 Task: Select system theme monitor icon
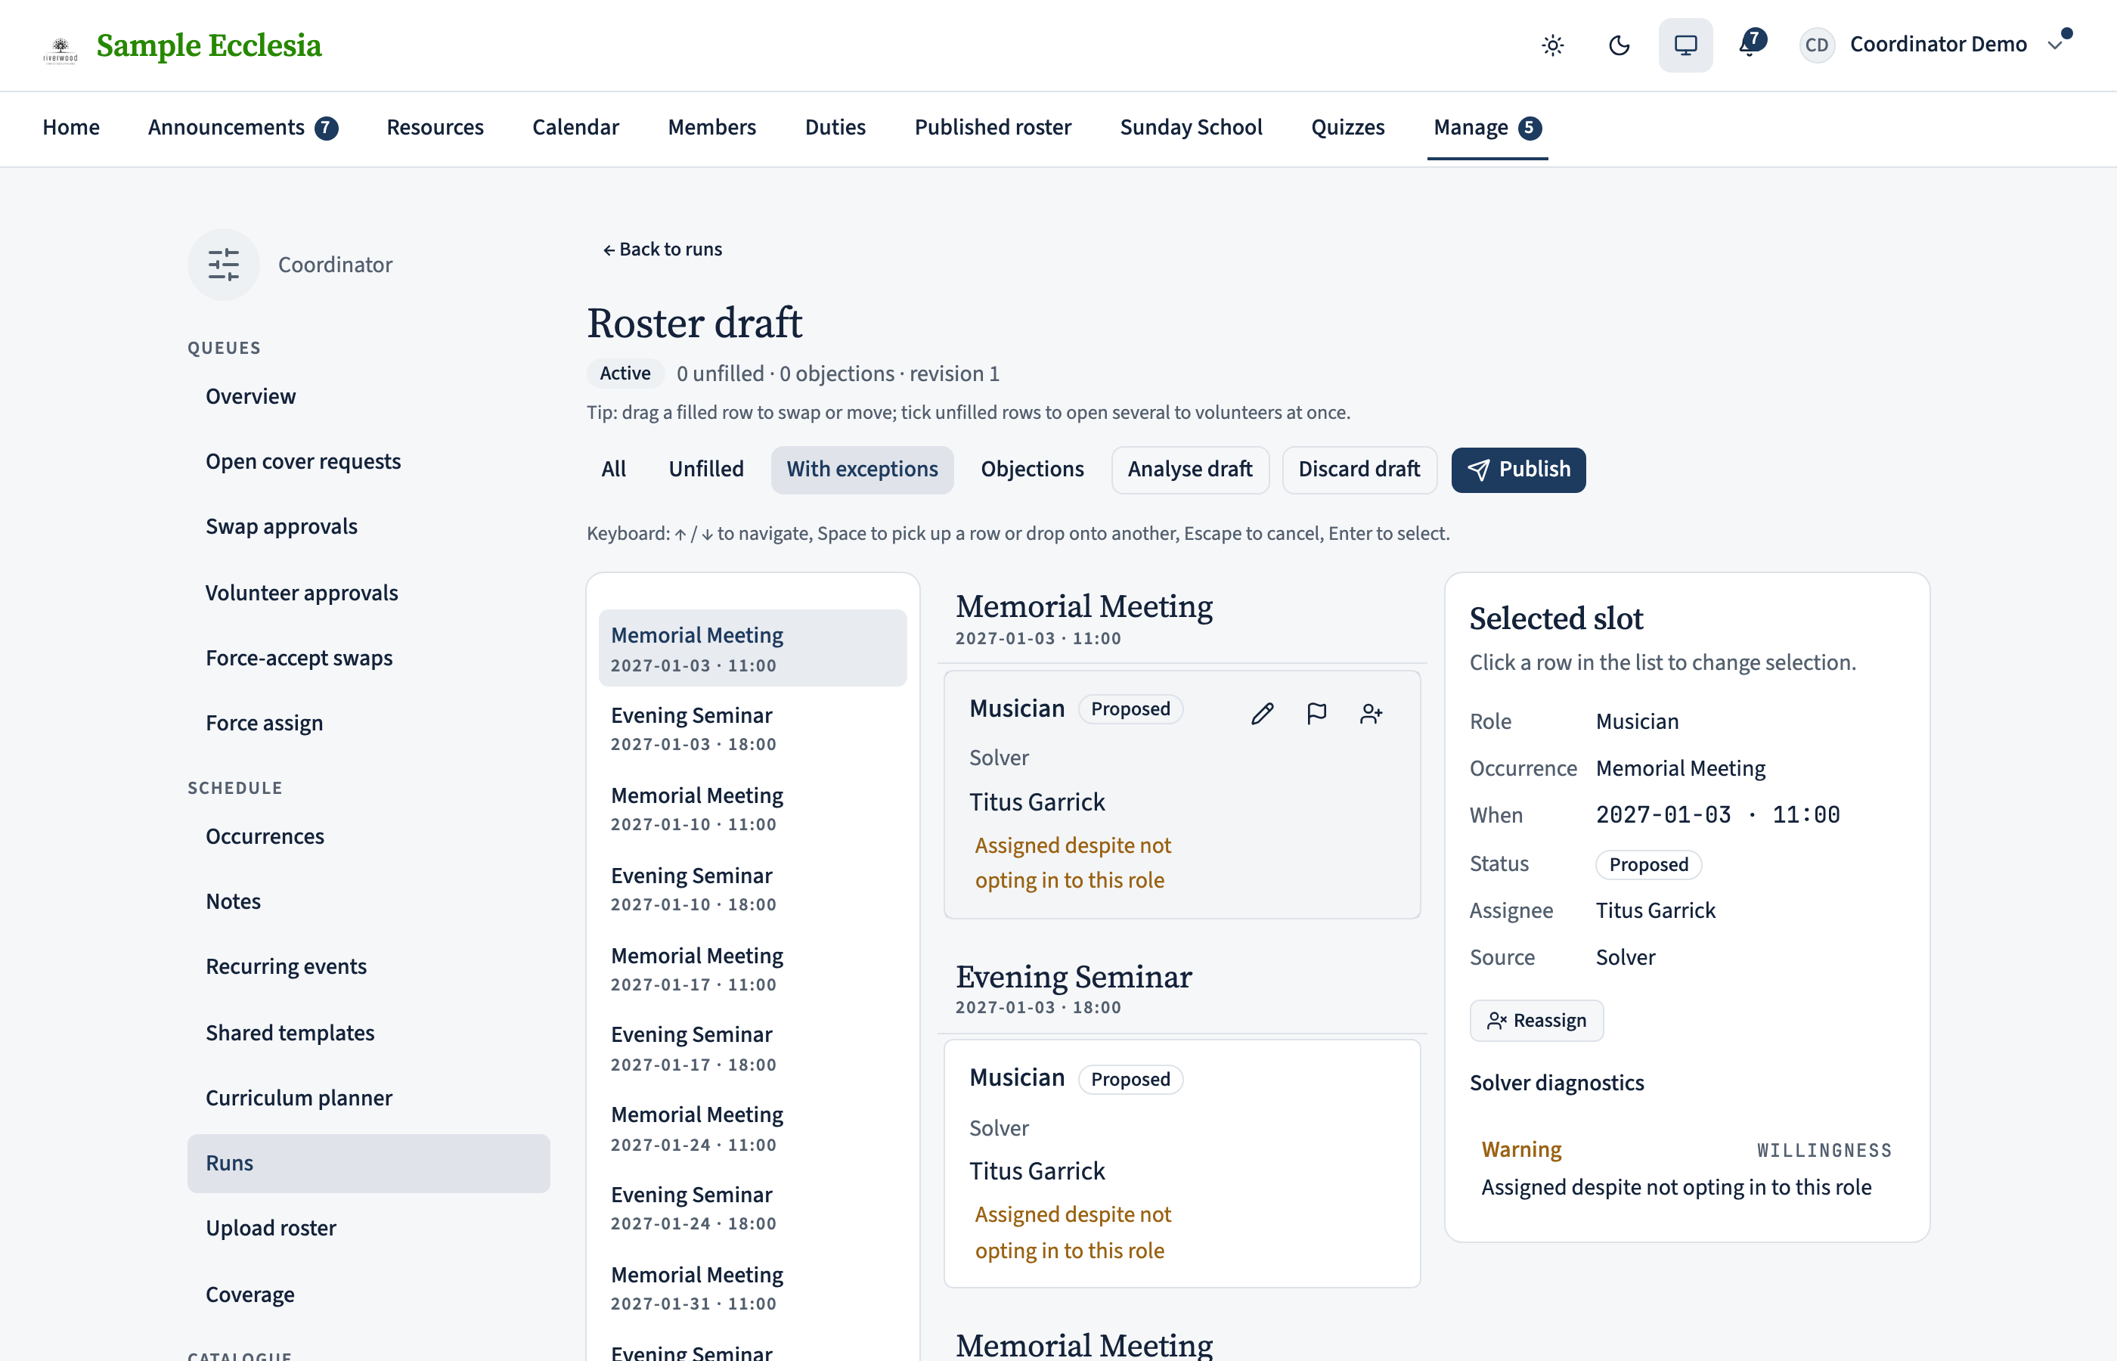[x=1685, y=45]
